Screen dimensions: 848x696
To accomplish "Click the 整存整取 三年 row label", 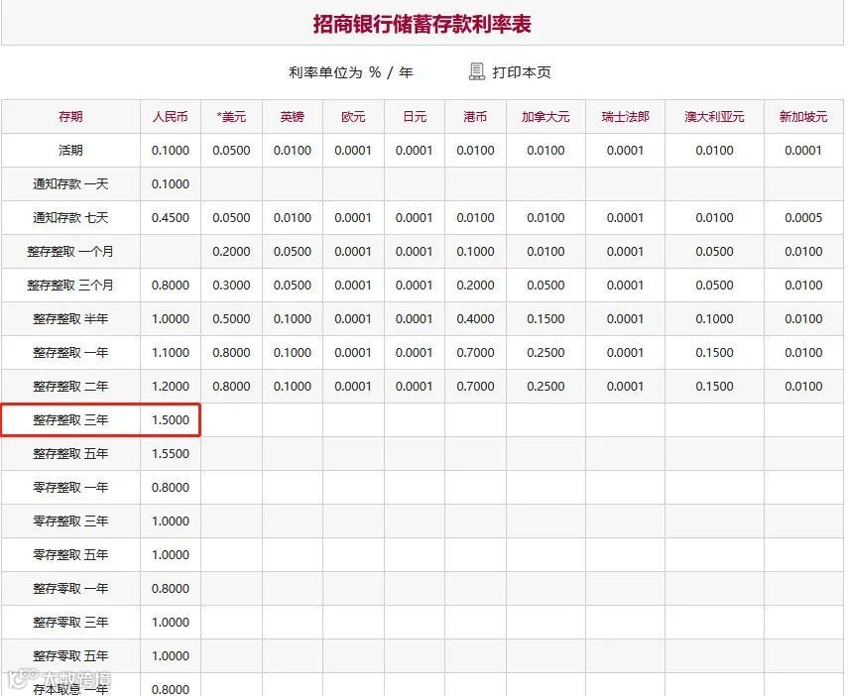I will point(70,419).
